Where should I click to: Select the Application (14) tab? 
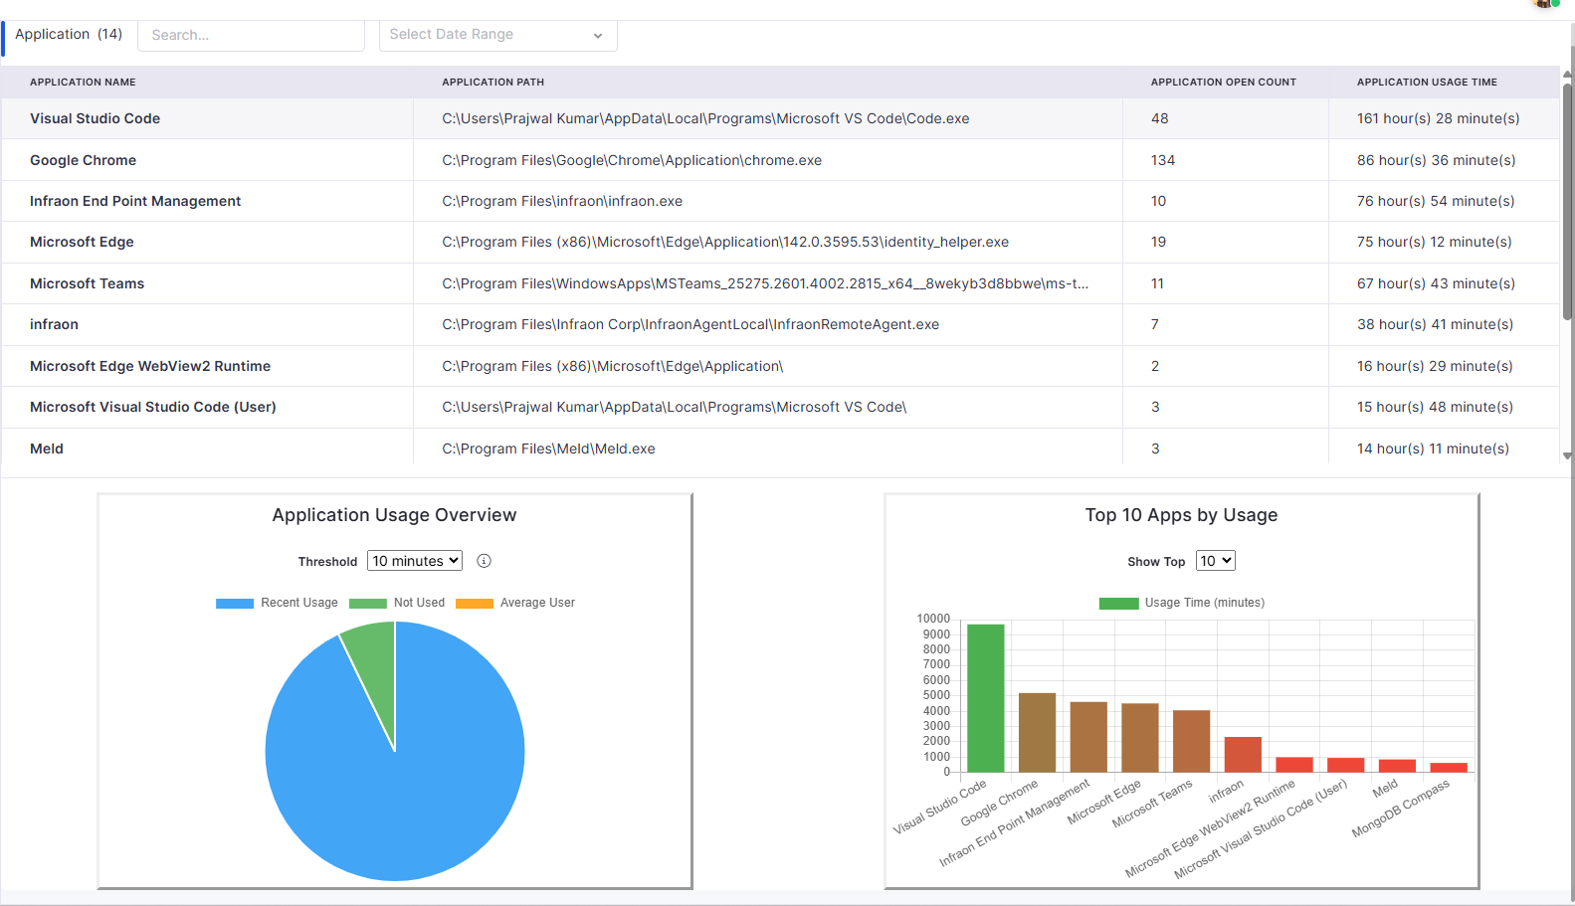(69, 35)
